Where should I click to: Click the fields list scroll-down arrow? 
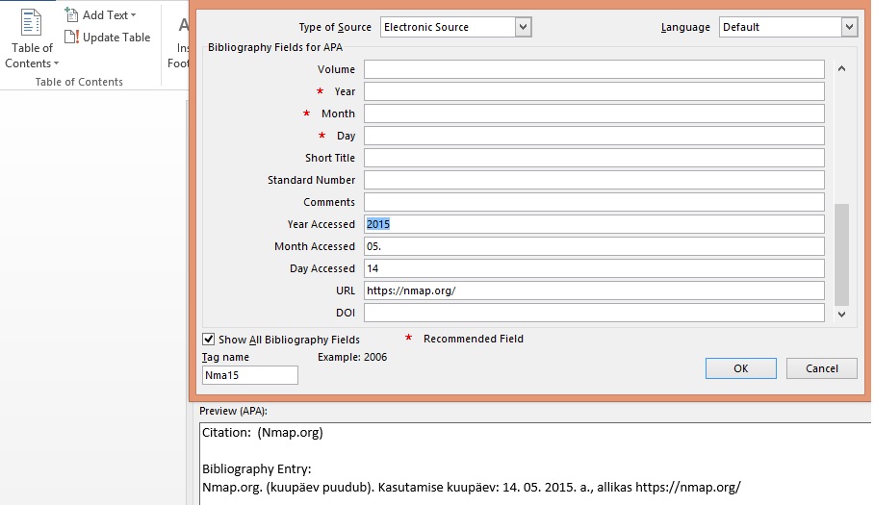point(841,315)
